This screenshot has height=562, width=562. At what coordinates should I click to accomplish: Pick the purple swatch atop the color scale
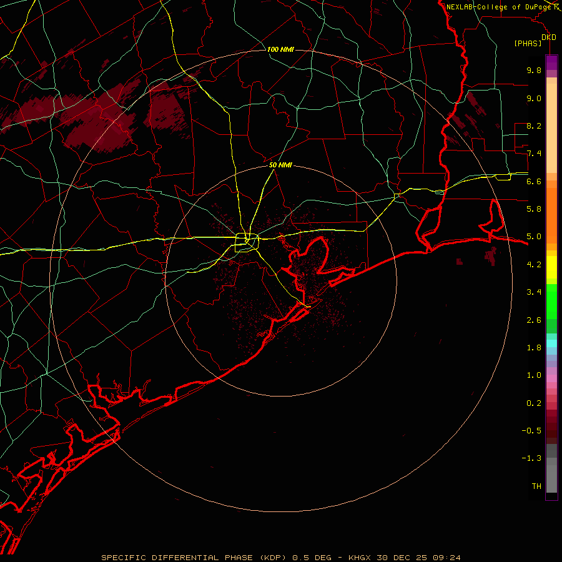click(x=551, y=62)
